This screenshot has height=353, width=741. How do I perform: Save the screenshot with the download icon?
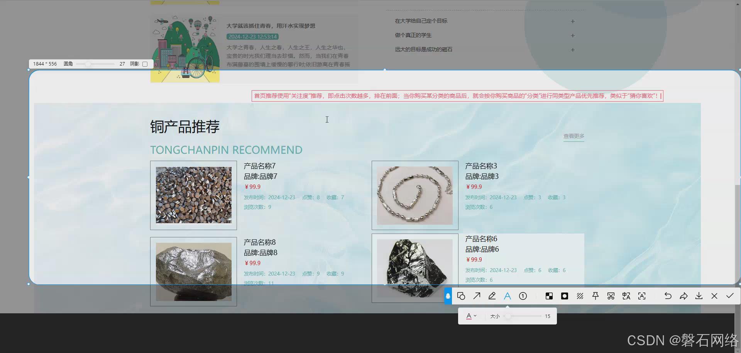coord(699,296)
